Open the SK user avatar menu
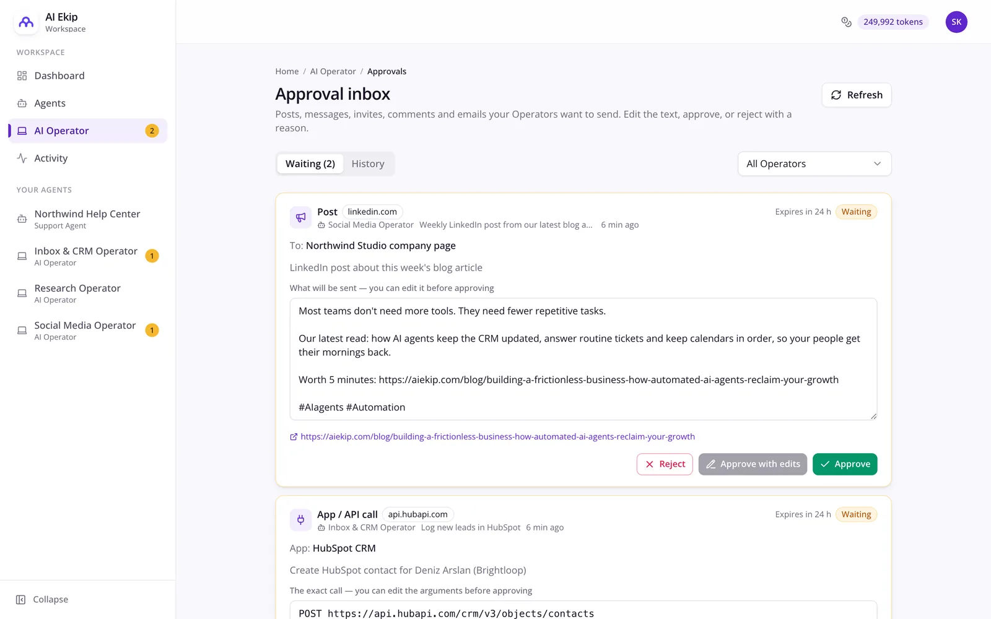 956,22
